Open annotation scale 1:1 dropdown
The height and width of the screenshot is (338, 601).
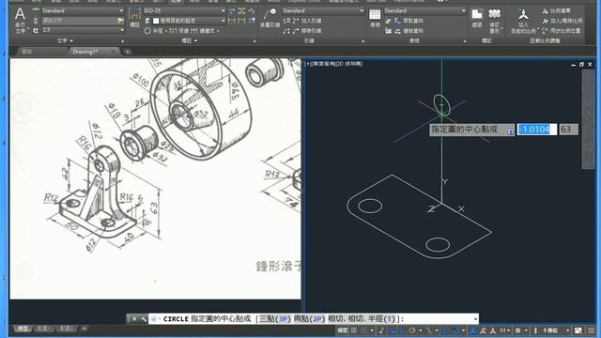tap(505, 330)
